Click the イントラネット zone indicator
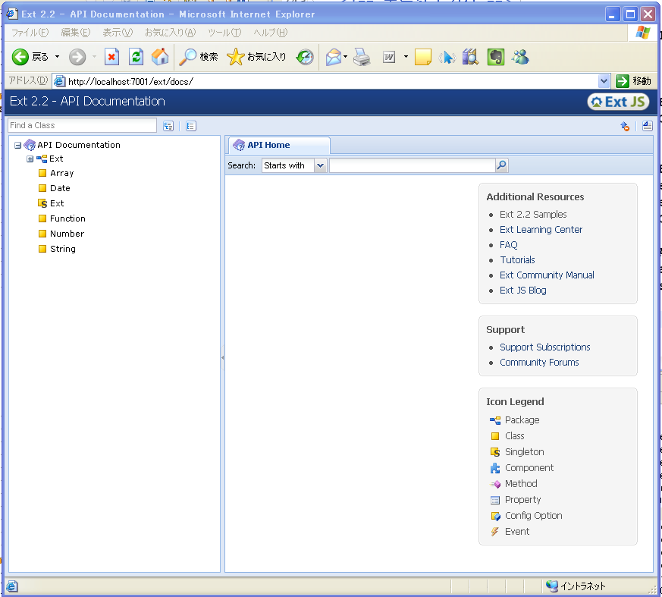Viewport: 662px width, 597px height. pyautogui.click(x=576, y=586)
